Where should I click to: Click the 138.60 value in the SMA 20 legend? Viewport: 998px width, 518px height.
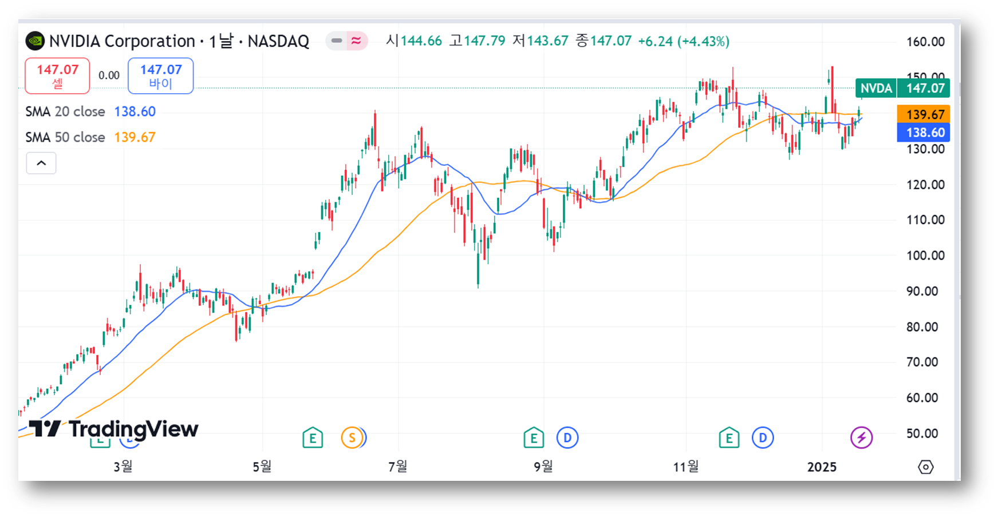[135, 111]
